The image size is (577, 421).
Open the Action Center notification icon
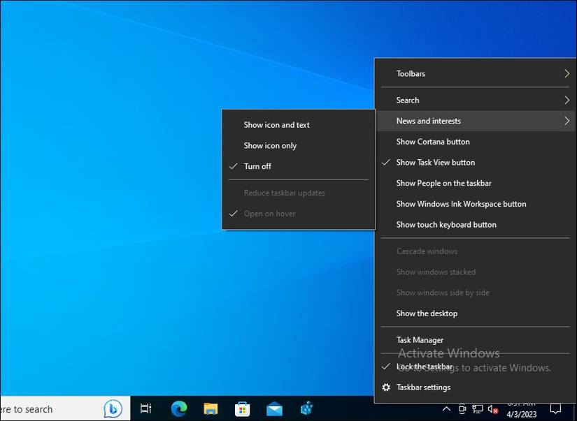[555, 408]
